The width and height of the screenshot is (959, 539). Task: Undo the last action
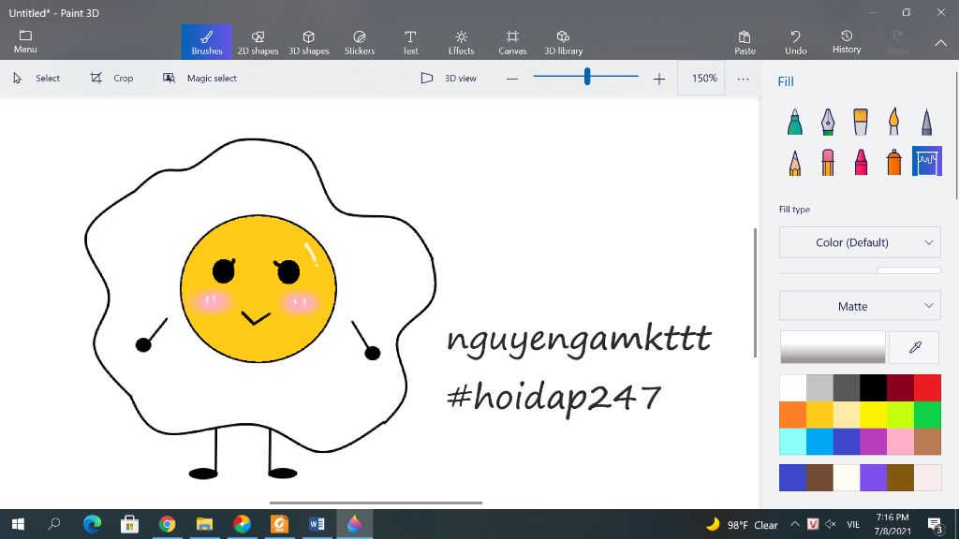tap(796, 41)
